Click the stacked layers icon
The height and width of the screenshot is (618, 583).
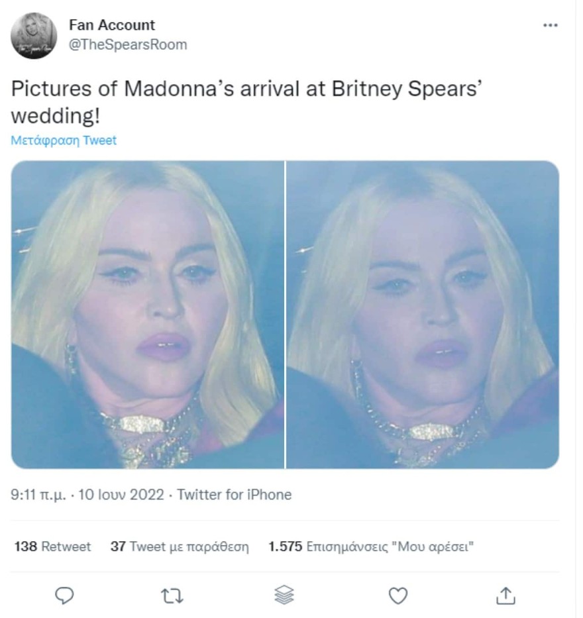tap(284, 595)
